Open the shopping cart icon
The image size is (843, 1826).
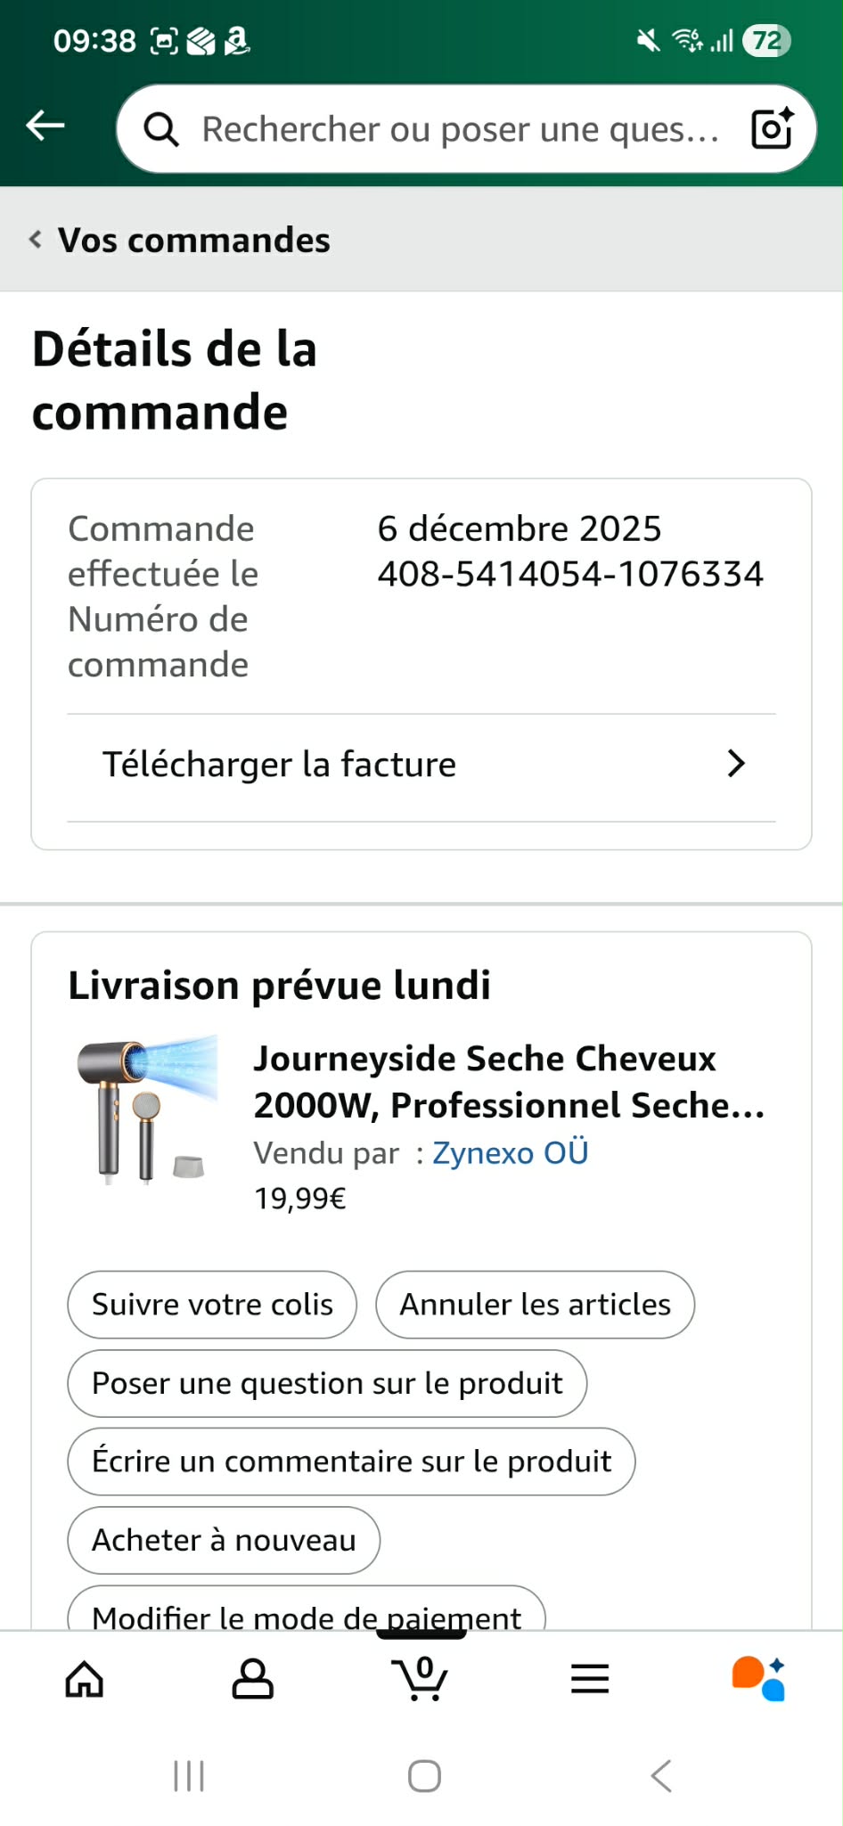pos(421,1679)
